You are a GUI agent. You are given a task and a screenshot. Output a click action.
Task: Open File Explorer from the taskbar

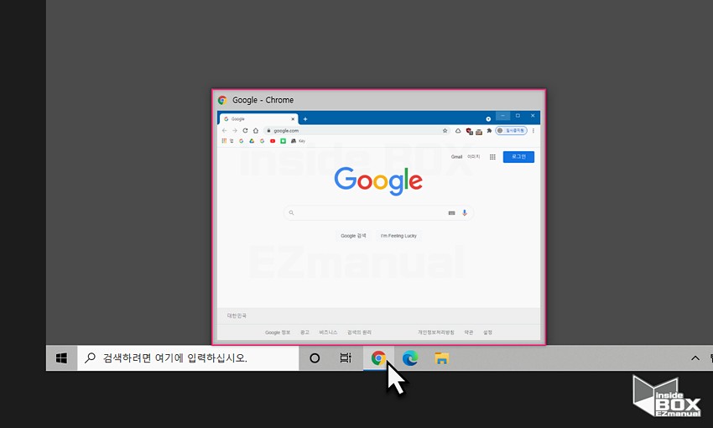click(x=441, y=358)
